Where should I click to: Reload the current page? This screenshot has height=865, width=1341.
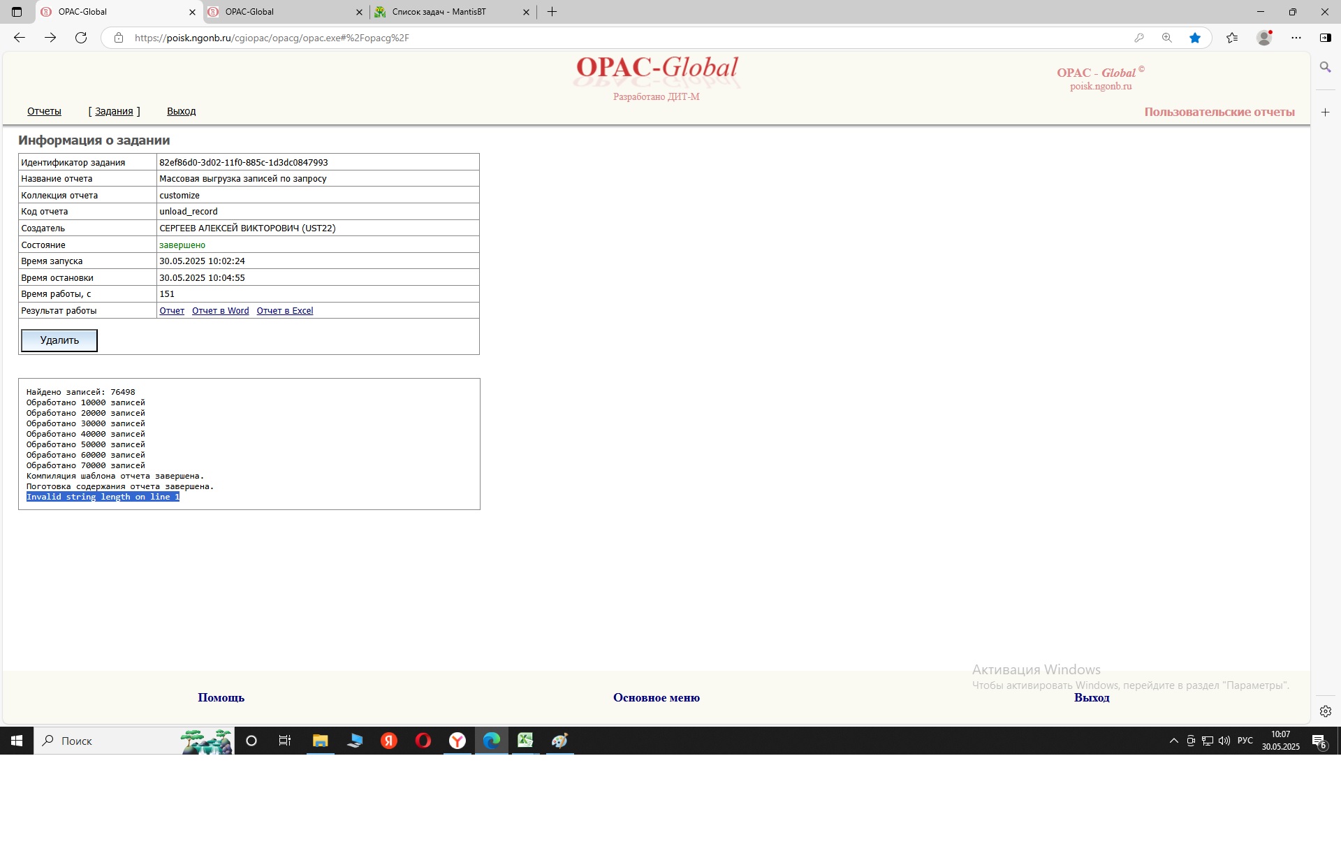(81, 38)
